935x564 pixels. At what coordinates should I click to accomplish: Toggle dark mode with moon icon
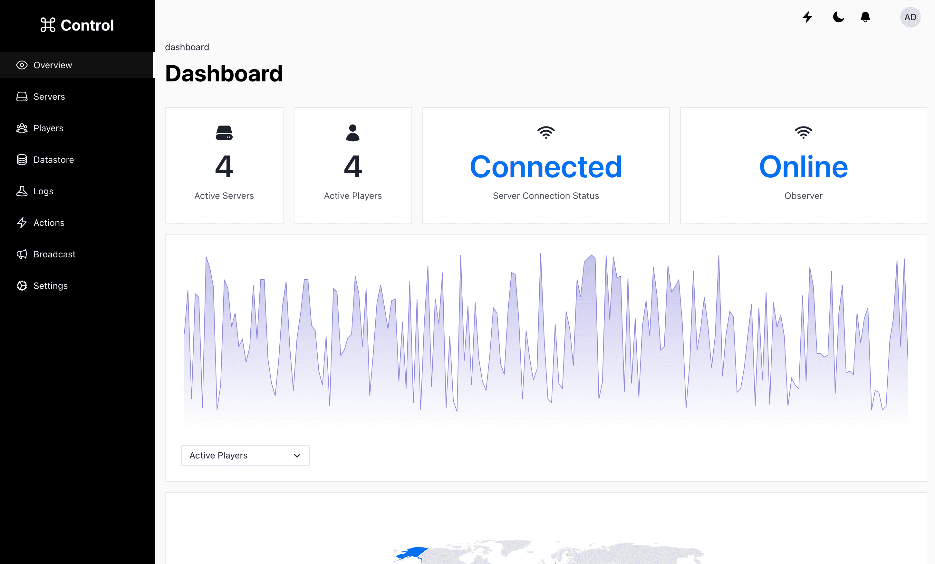tap(838, 17)
